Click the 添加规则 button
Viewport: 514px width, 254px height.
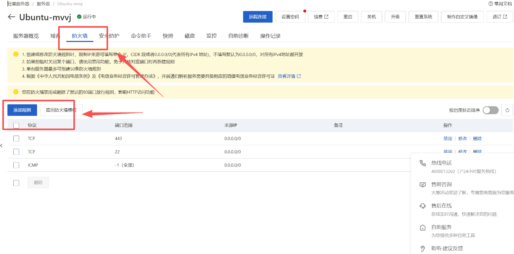coord(22,110)
